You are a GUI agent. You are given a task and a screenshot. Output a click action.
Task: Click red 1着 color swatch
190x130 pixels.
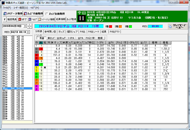111,26
